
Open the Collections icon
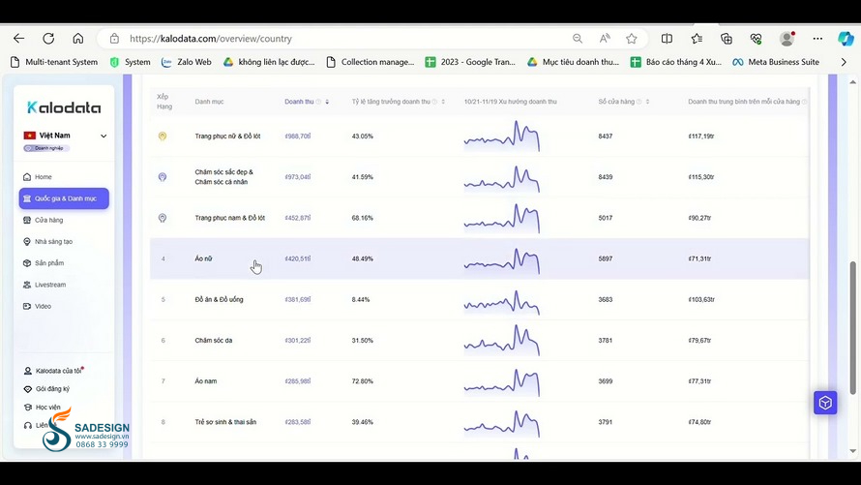click(727, 39)
